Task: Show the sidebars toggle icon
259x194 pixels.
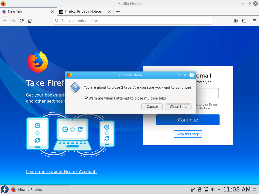Action: tap(244, 21)
